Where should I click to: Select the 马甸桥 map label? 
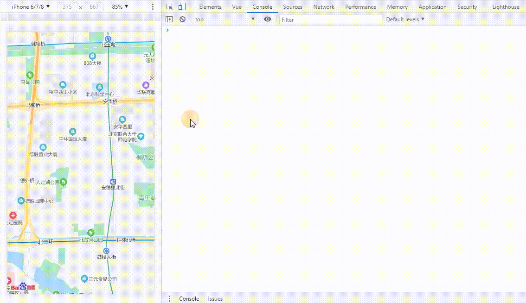33,105
